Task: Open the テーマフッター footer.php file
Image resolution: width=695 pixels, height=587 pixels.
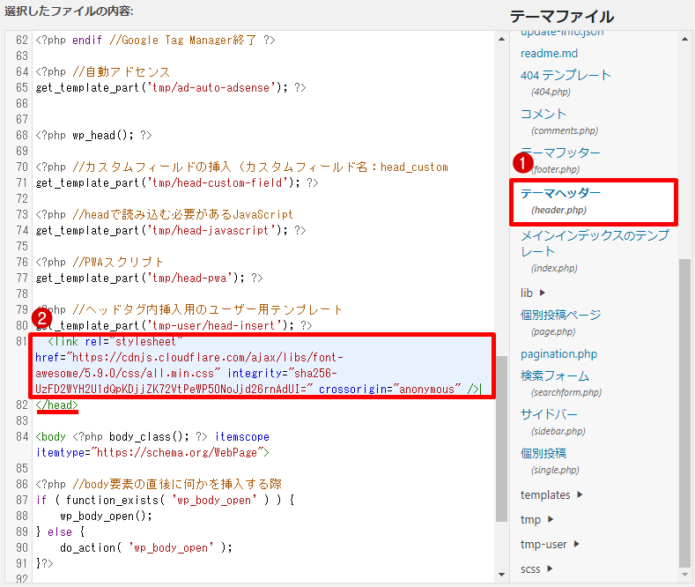Action: [560, 152]
